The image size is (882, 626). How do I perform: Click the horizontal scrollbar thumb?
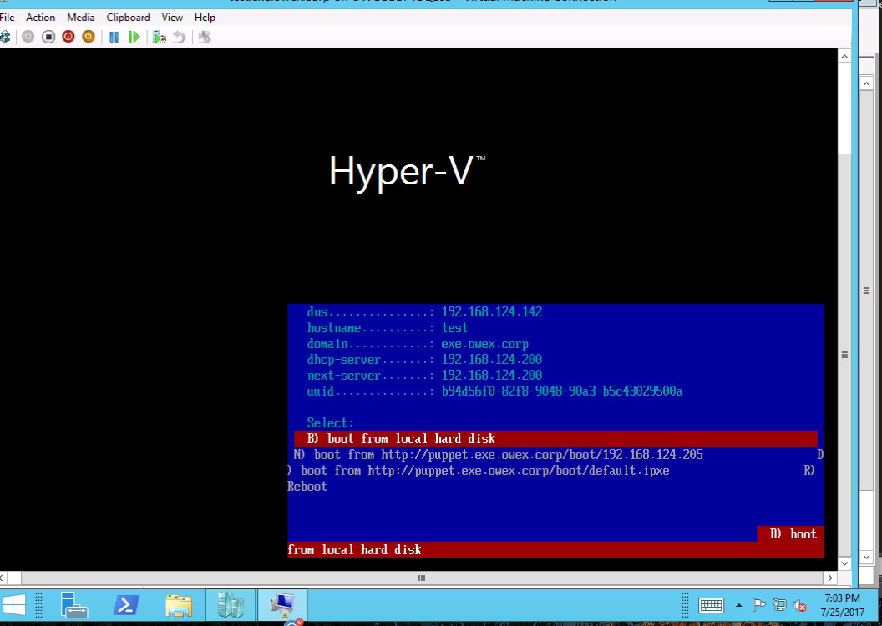click(x=422, y=578)
